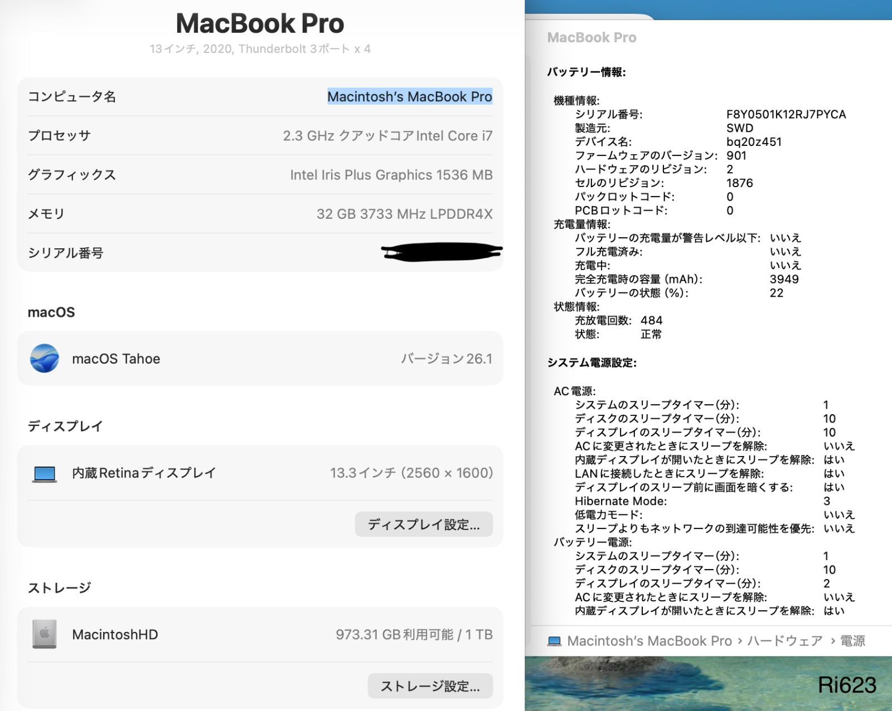Click full charge capacity value 3949
Image resolution: width=892 pixels, height=711 pixels.
[784, 279]
